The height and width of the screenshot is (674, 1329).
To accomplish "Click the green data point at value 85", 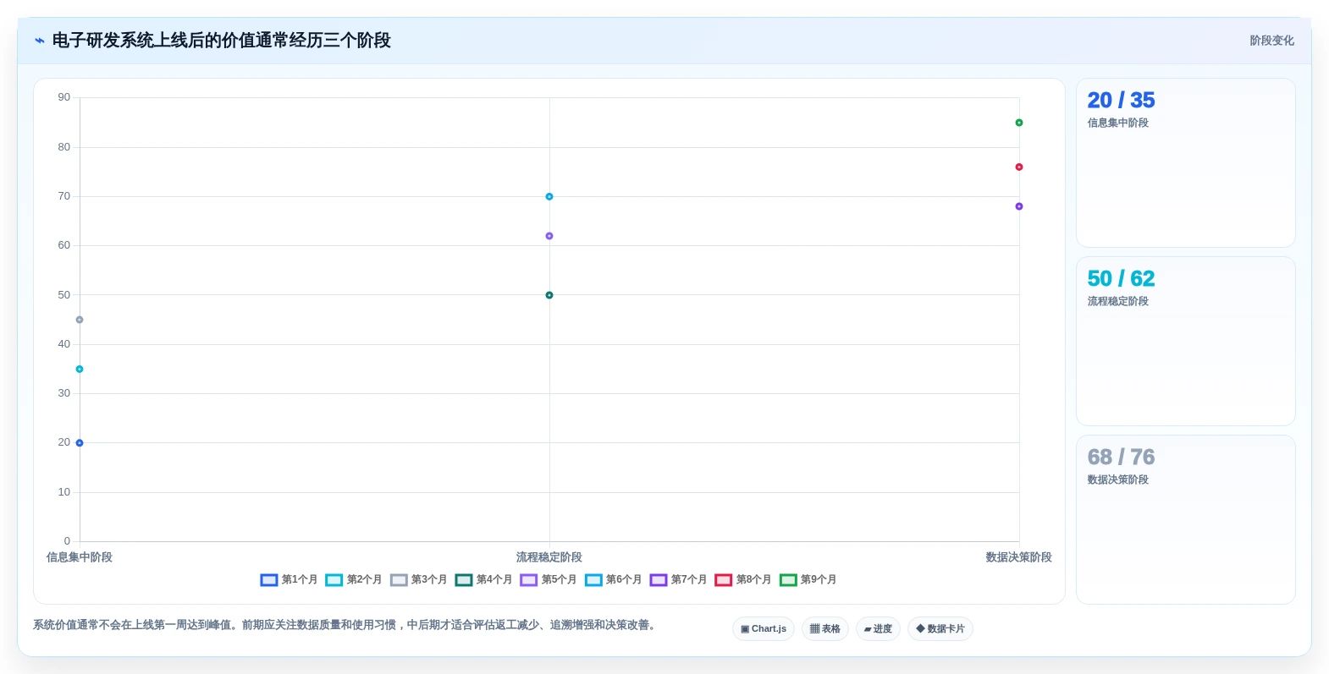I will [1019, 123].
